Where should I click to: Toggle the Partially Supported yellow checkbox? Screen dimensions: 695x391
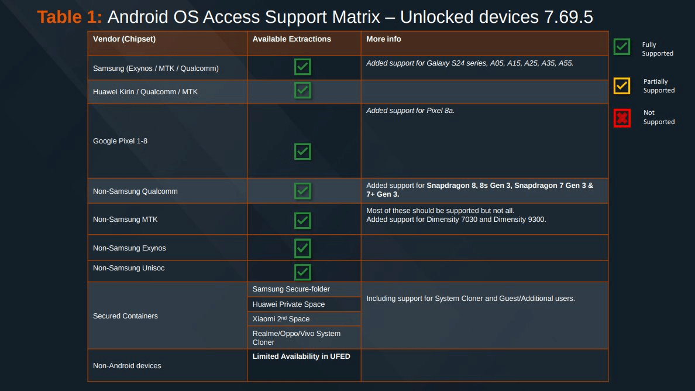622,86
